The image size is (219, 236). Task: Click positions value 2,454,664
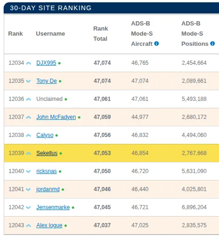pos(194,63)
